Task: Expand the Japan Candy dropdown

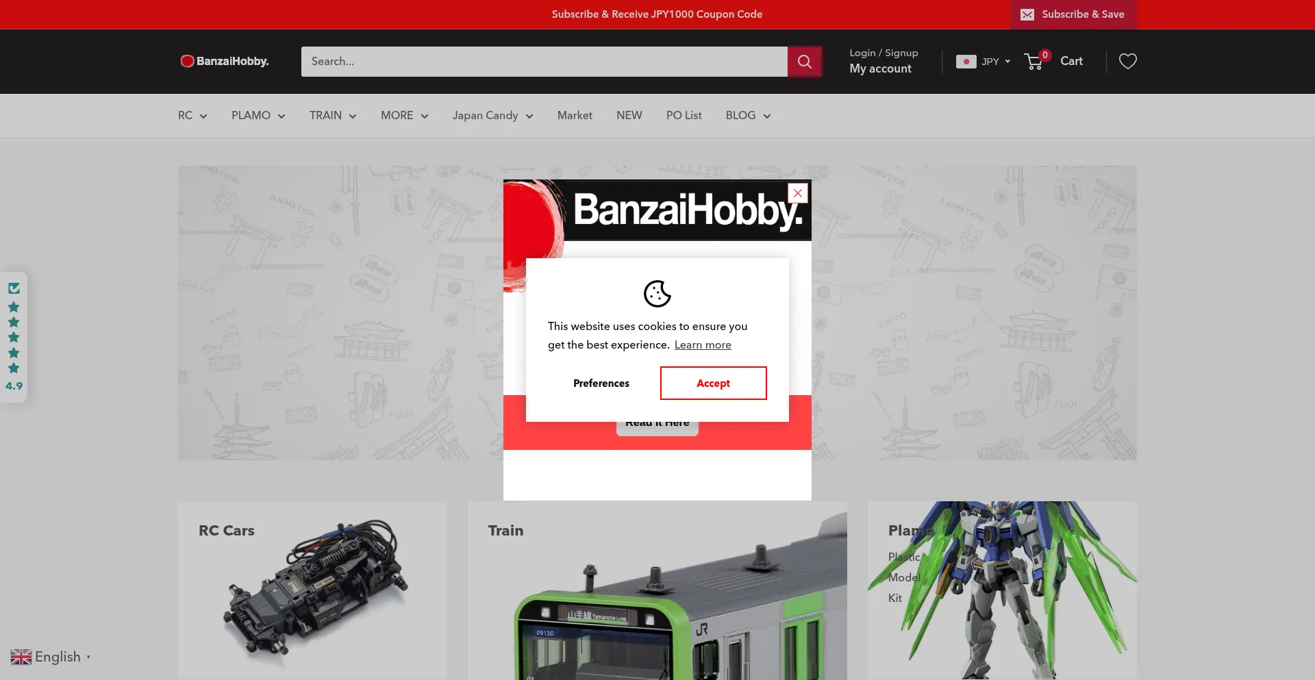Action: [x=492, y=116]
